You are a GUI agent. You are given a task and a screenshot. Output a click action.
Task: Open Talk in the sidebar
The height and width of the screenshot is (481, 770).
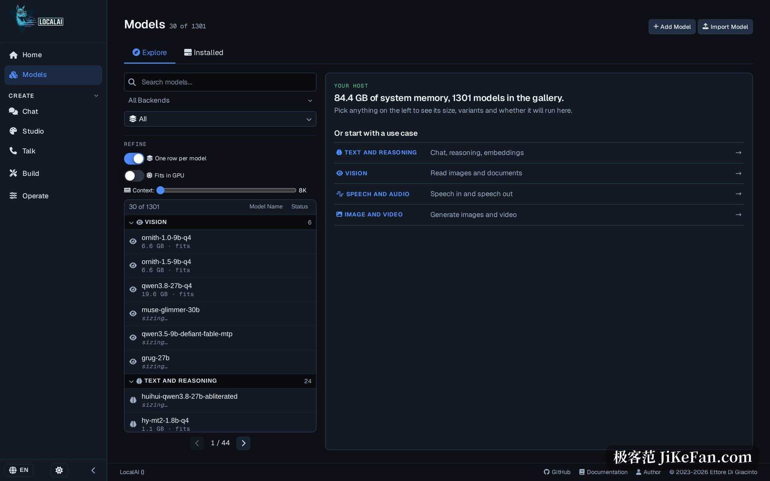[x=53, y=151]
